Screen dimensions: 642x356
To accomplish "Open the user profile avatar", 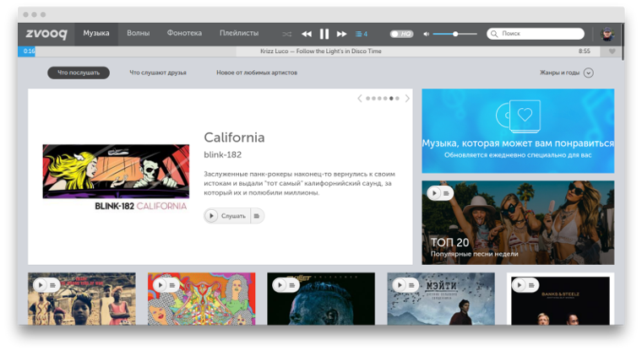I will [607, 34].
